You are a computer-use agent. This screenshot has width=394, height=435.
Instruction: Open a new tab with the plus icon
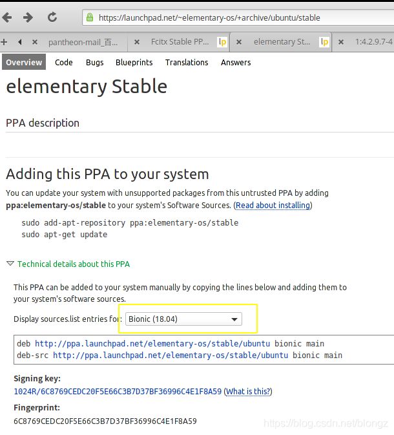pyautogui.click(x=4, y=42)
